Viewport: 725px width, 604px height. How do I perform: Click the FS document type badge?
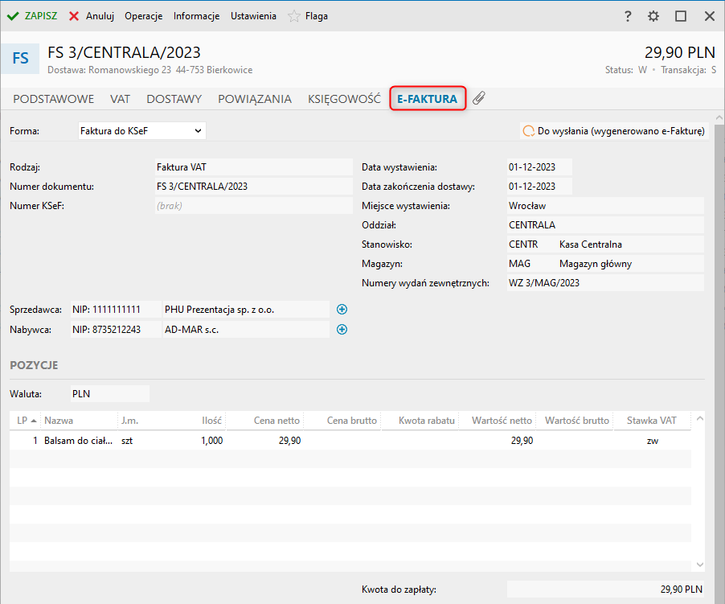tap(20, 58)
